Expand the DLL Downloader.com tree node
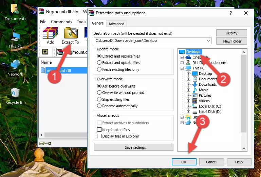This screenshot has height=177, width=261. (x=182, y=63)
